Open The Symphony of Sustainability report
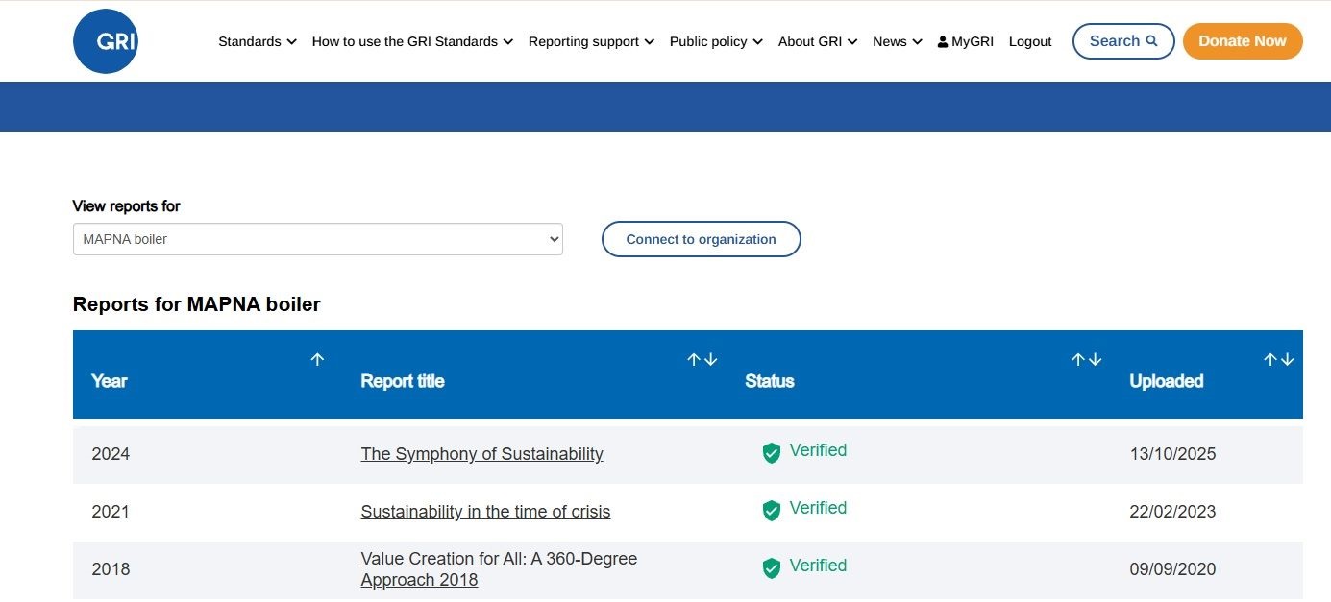 pos(481,454)
